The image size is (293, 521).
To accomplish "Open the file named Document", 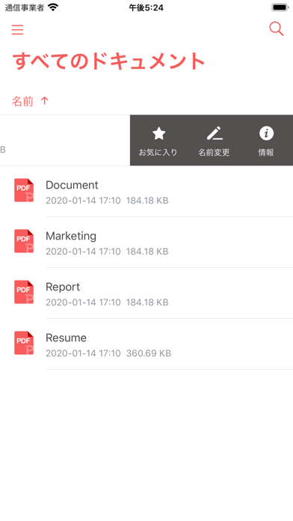I will click(x=146, y=192).
